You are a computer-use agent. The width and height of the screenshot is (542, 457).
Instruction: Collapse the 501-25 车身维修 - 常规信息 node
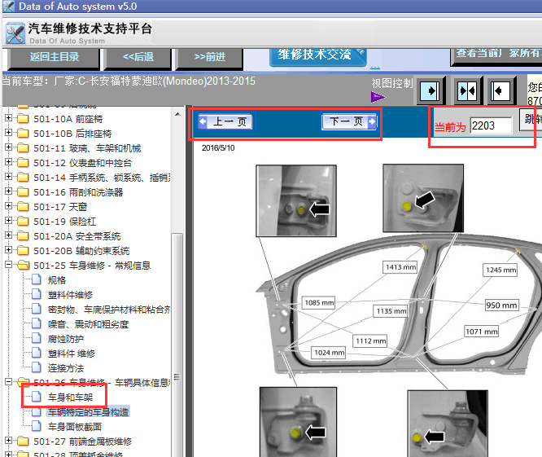(9, 265)
